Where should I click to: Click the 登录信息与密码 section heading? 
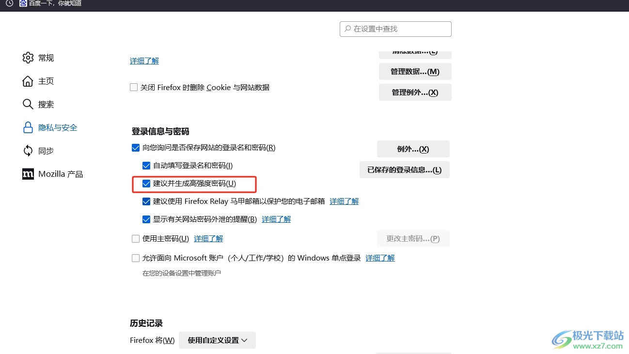[160, 131]
